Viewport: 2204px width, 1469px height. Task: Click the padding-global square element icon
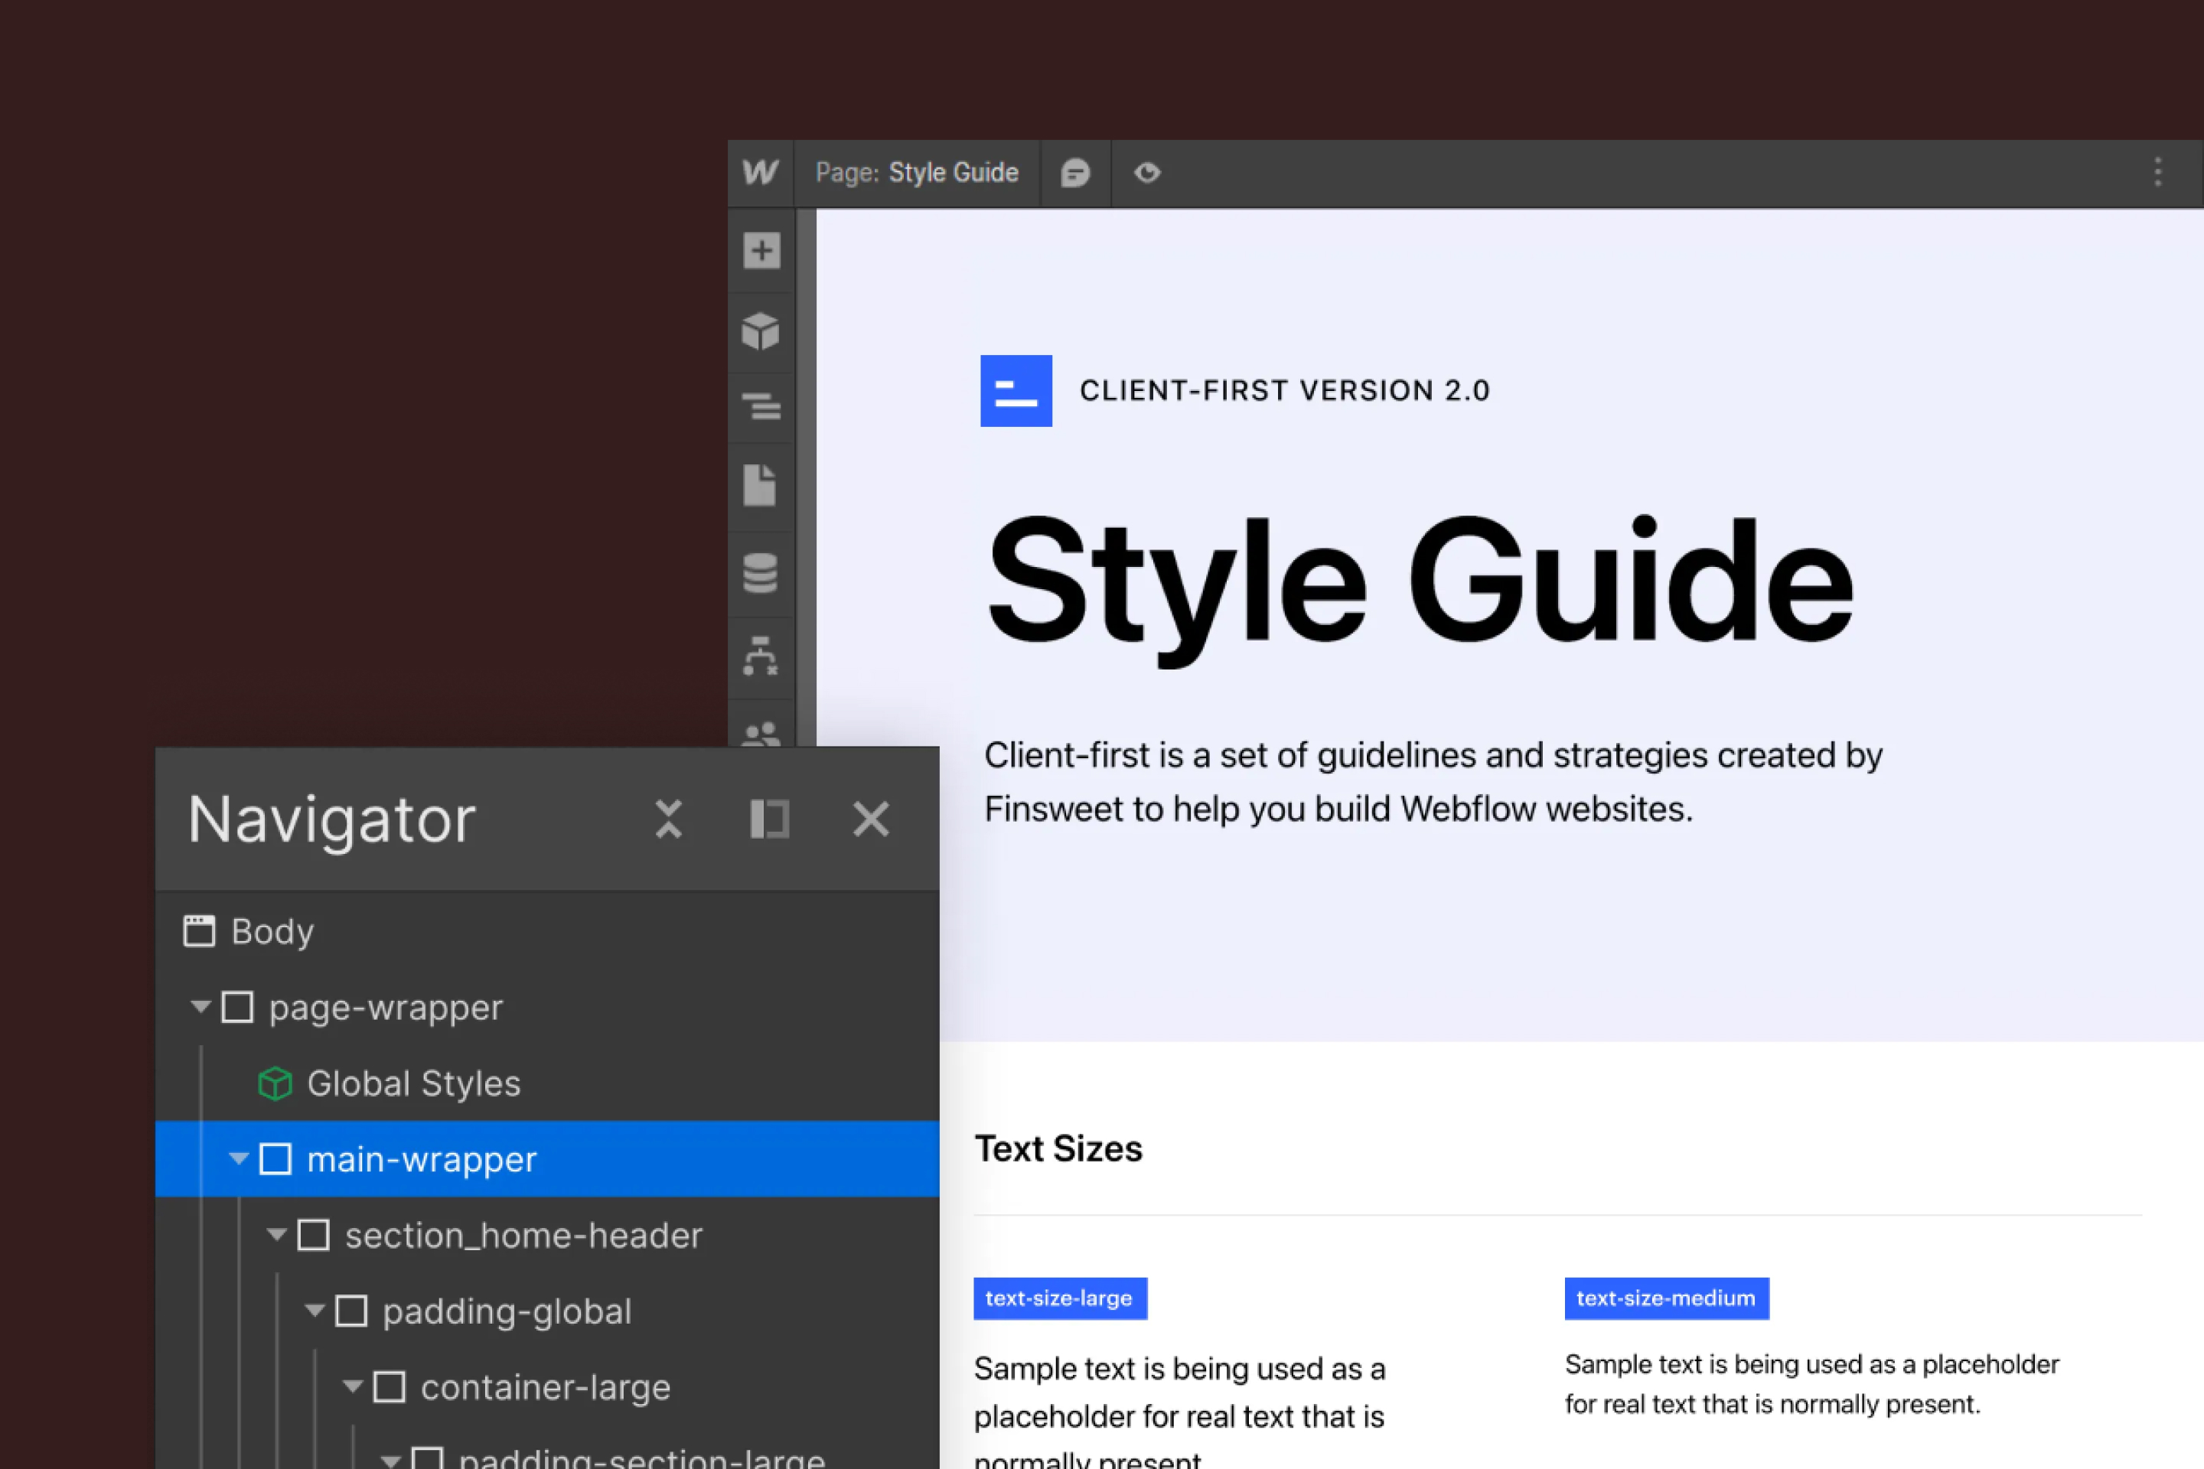point(350,1311)
